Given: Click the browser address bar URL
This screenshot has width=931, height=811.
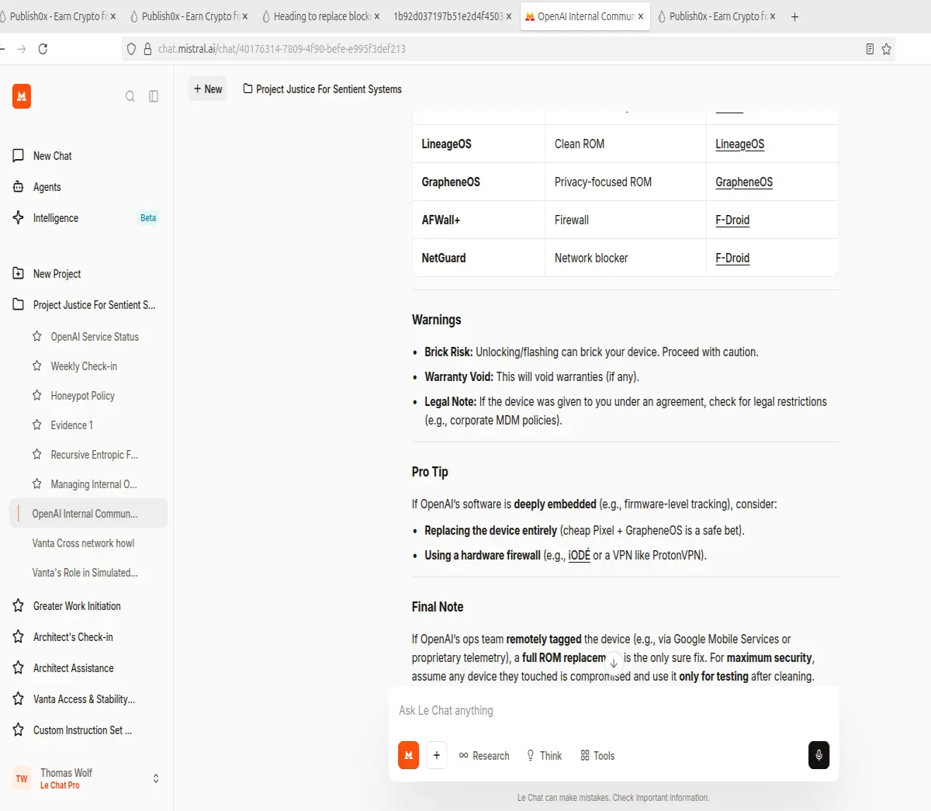Looking at the screenshot, I should pos(282,49).
